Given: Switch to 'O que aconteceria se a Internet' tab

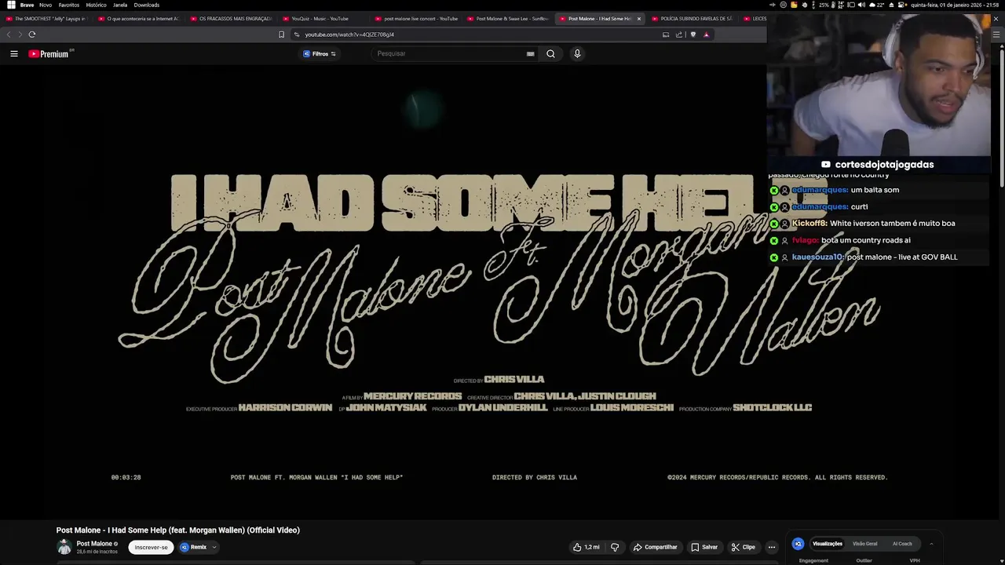Looking at the screenshot, I should coord(138,18).
